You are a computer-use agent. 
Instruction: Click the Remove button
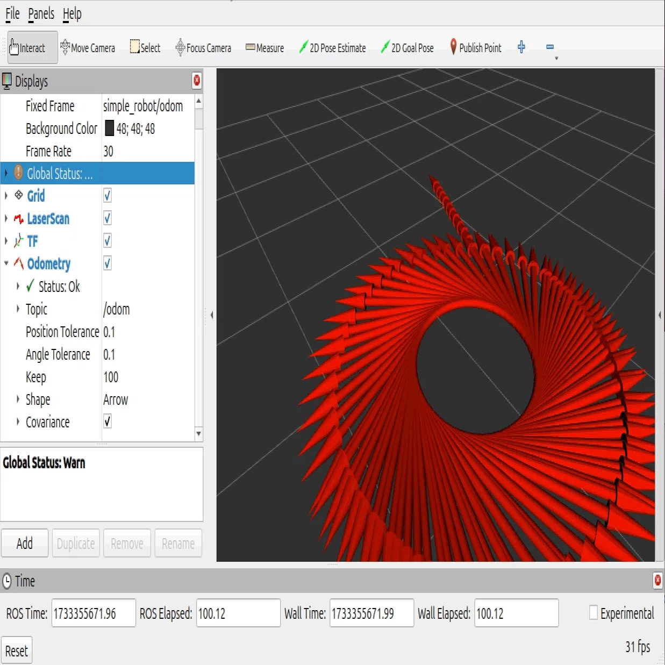[x=127, y=543]
